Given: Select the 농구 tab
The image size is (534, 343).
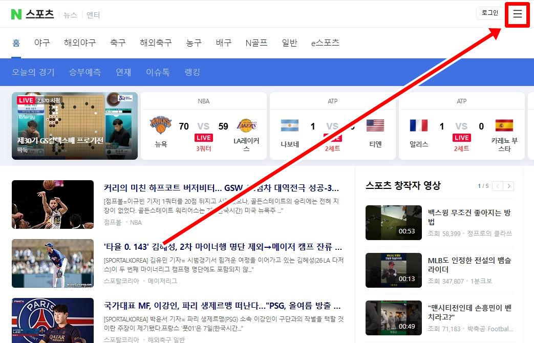Looking at the screenshot, I should pos(194,43).
